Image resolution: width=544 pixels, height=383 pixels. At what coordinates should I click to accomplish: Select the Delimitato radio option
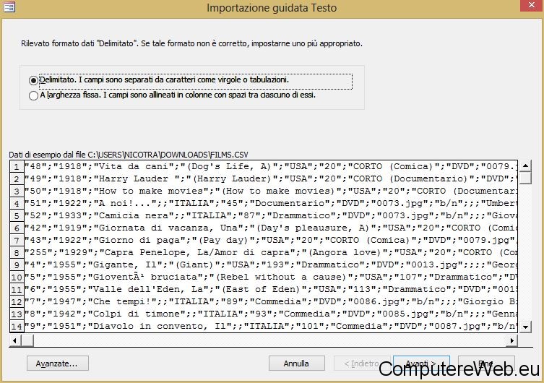(33, 80)
